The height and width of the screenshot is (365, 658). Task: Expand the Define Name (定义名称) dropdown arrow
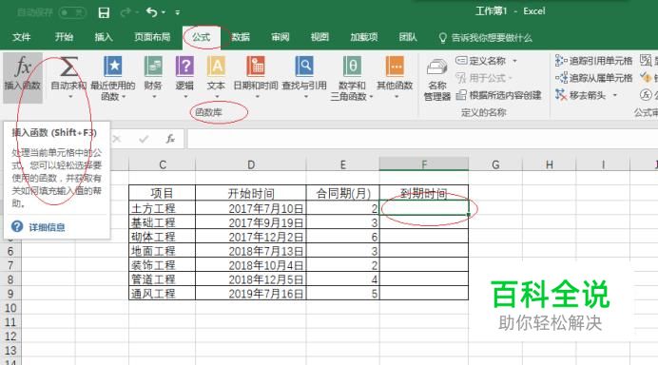(514, 61)
